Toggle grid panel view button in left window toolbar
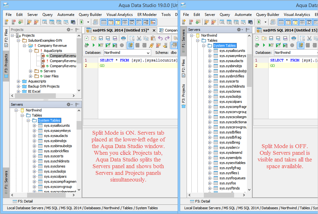The image size is (318, 214). point(125,22)
